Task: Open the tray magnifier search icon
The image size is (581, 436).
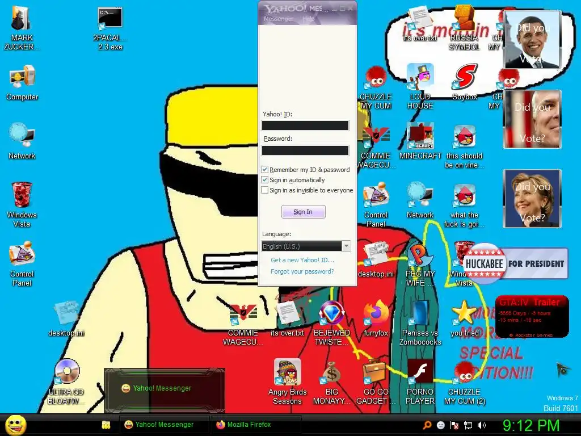Action: pos(427,425)
